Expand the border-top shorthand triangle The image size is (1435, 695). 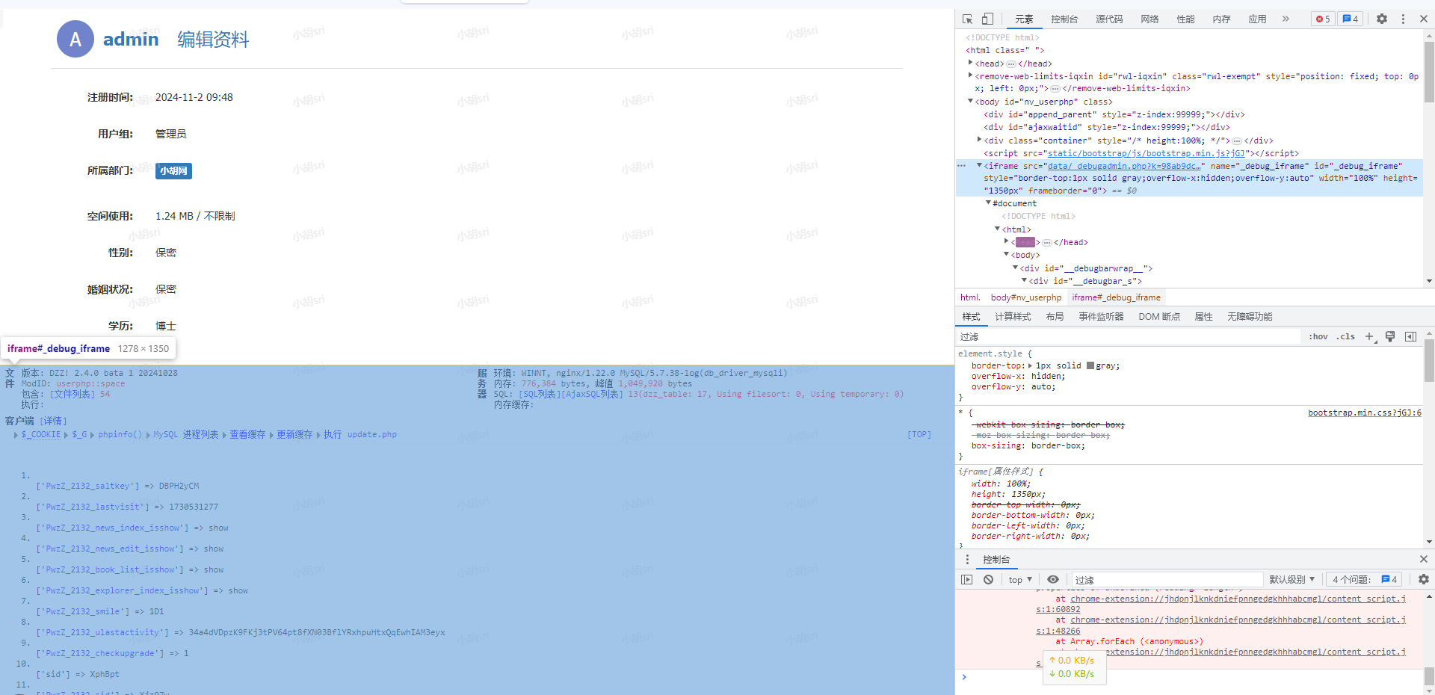[x=1031, y=365]
